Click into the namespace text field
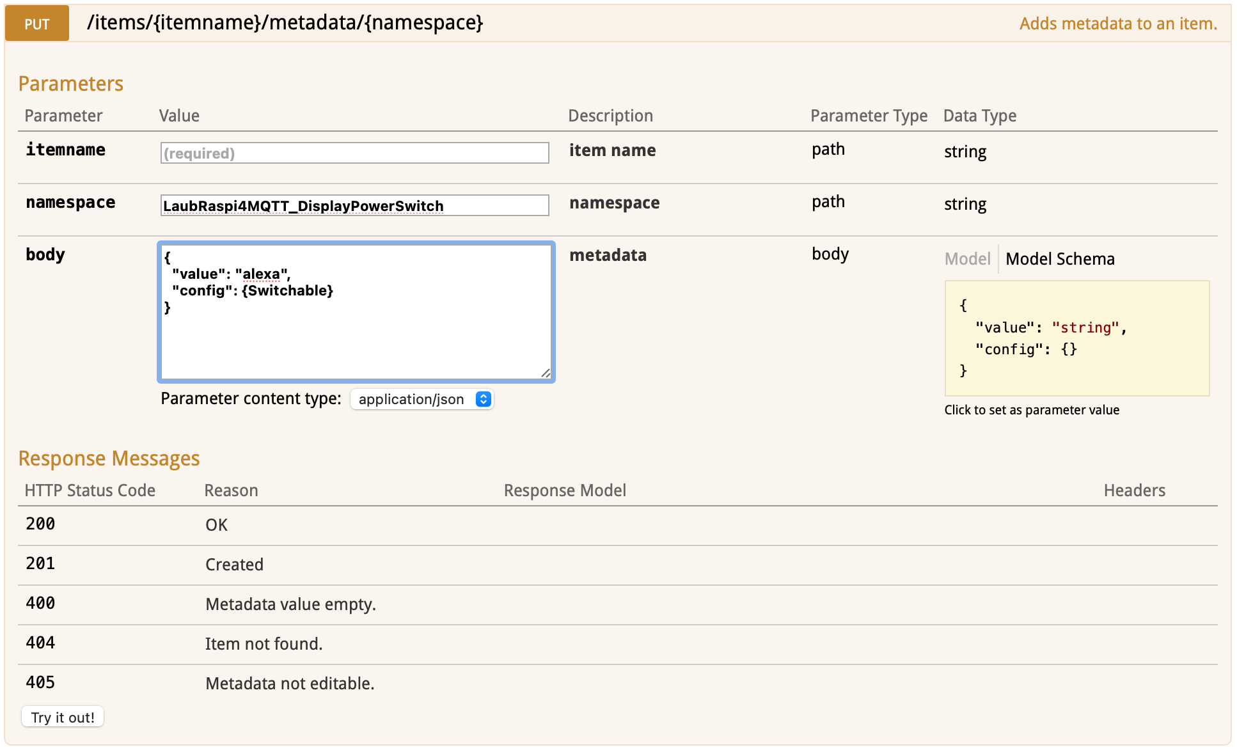1237x752 pixels. (354, 206)
